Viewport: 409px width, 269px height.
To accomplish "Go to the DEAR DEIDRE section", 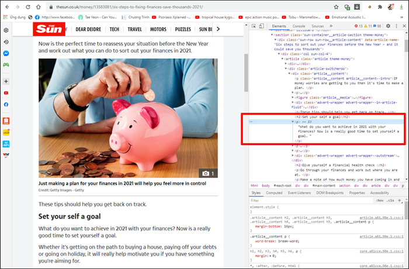I will [88, 29].
